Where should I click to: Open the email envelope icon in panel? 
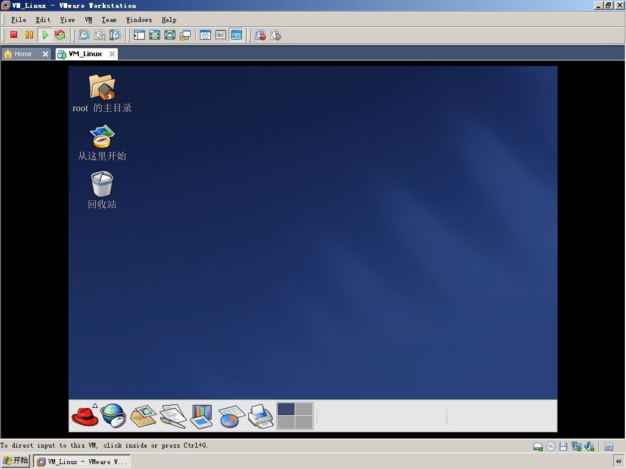point(143,416)
